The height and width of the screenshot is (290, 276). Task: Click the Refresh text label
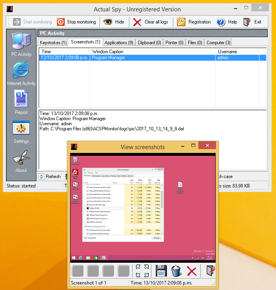click(x=53, y=177)
